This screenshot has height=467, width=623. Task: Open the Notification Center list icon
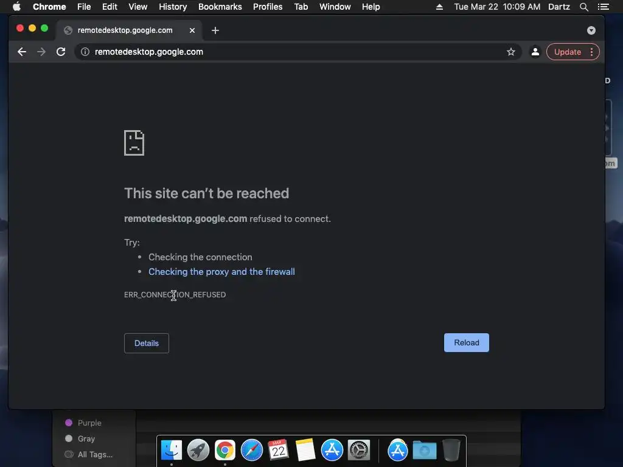pos(603,7)
